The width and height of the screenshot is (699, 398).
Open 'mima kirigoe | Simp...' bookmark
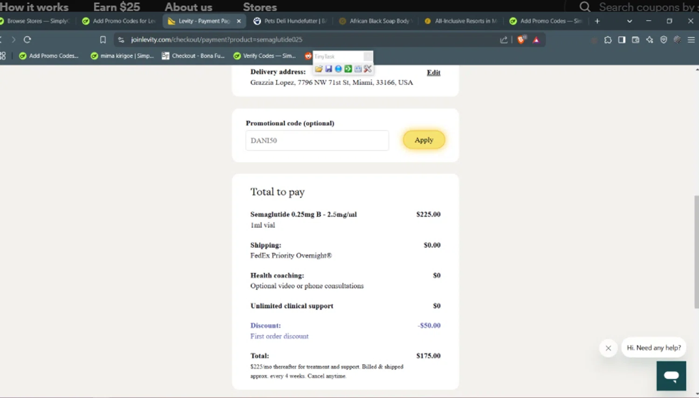122,56
